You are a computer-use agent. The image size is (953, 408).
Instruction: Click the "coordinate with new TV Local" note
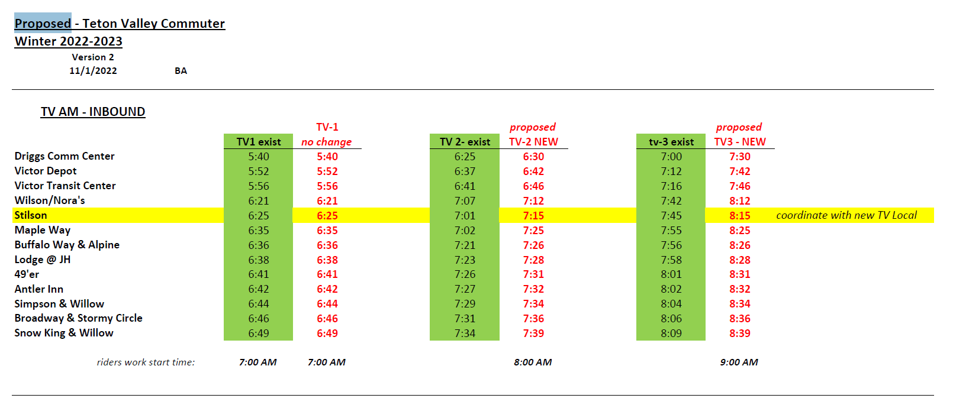pos(846,215)
